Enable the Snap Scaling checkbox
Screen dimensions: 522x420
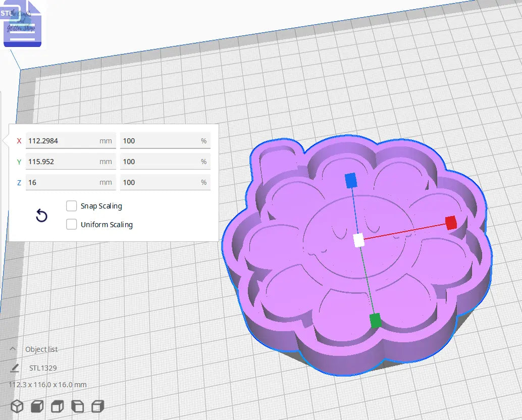coord(72,205)
